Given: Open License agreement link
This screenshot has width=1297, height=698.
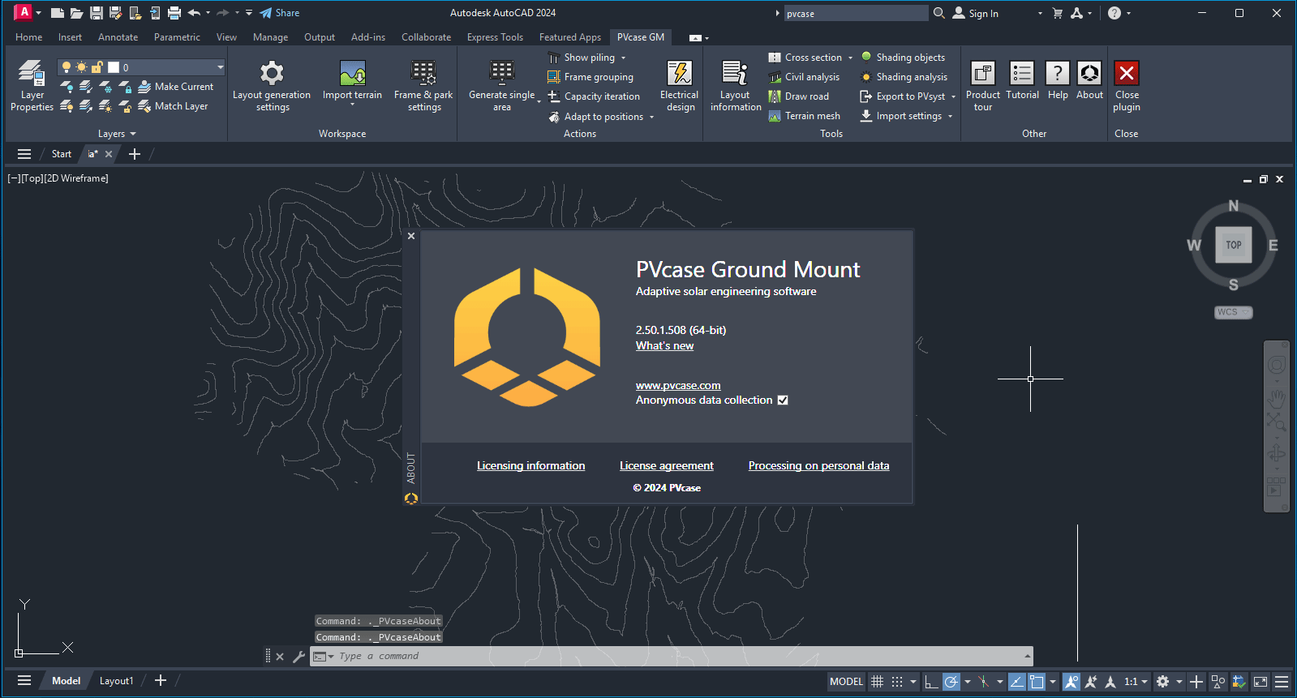Looking at the screenshot, I should [667, 465].
